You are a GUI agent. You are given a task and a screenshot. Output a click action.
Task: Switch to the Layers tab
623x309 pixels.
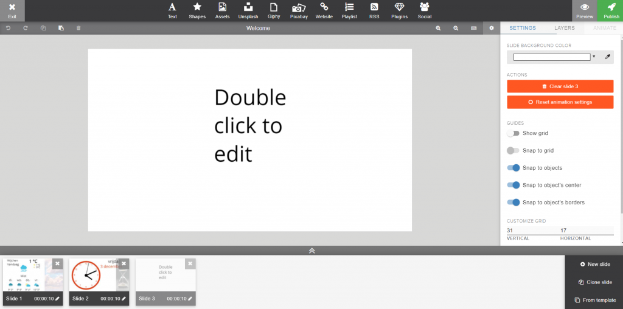(x=564, y=28)
